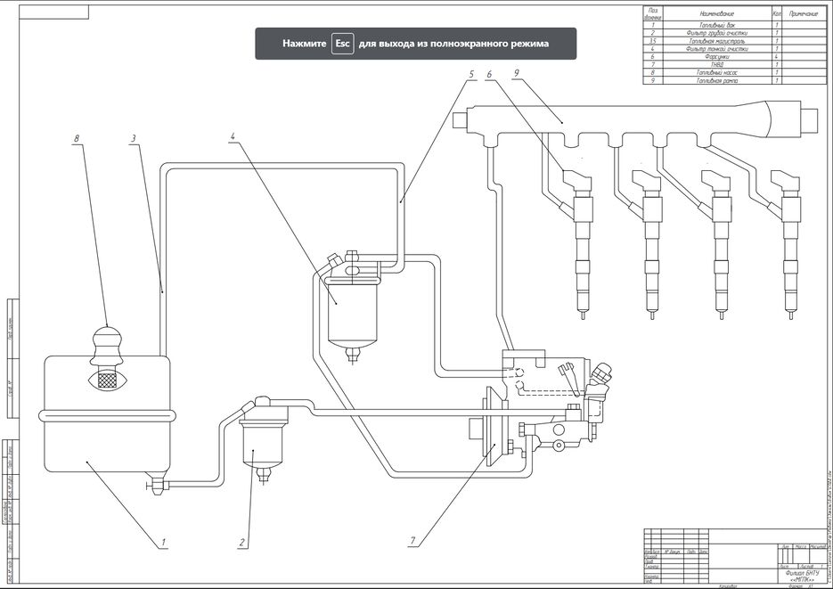Click the 'ТНВД' row in the parts table
This screenshot has width=833, height=589.
pos(717,63)
